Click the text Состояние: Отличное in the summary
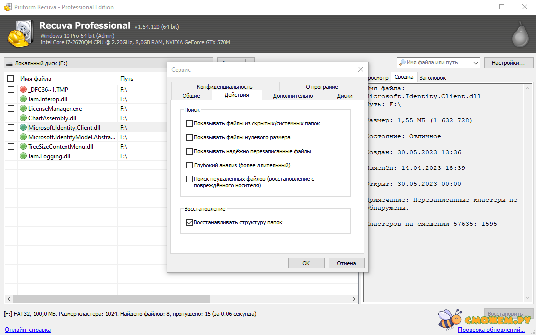 point(404,136)
